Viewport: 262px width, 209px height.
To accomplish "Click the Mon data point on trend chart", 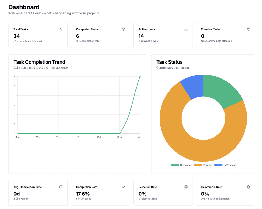I will 140,77.
